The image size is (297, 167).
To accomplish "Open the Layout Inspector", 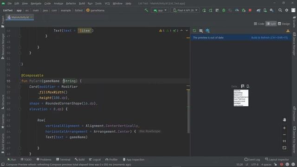I will click(277, 160).
